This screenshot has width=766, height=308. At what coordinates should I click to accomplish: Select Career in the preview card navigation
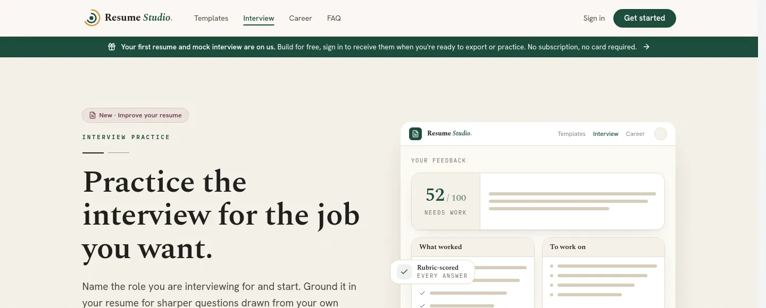tap(635, 134)
